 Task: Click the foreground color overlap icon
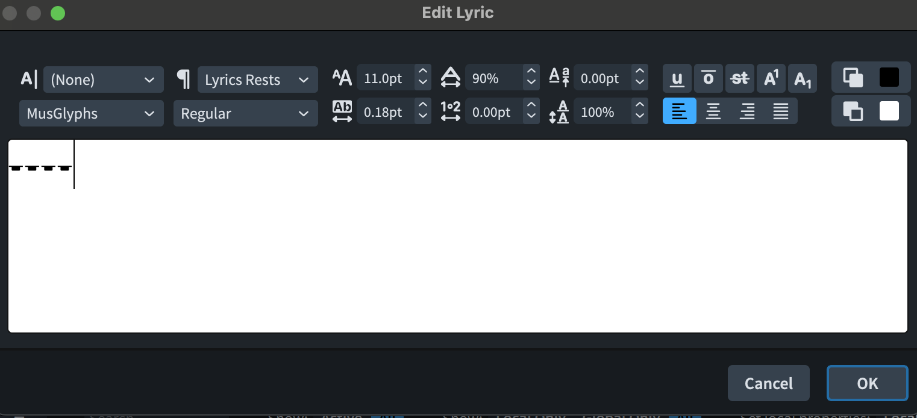(853, 78)
